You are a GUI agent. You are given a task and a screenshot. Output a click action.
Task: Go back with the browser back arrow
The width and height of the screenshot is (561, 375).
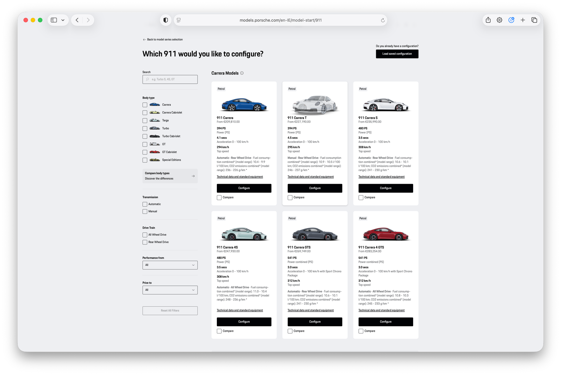click(77, 20)
